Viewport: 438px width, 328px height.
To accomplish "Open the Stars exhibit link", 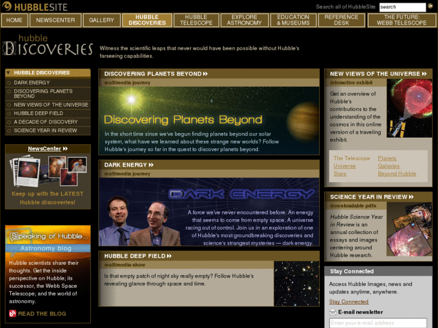I will click(340, 174).
